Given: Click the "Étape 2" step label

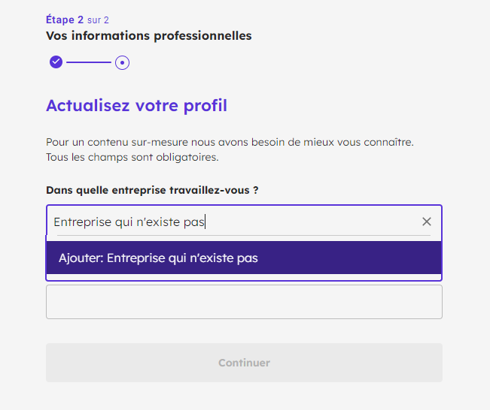Looking at the screenshot, I should [x=65, y=20].
